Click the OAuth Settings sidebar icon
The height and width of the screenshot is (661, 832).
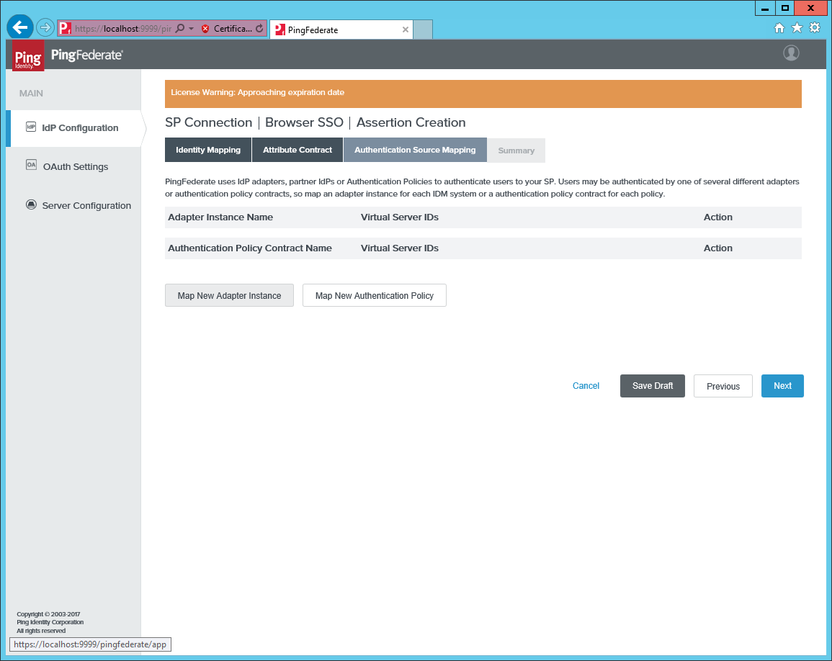[31, 165]
